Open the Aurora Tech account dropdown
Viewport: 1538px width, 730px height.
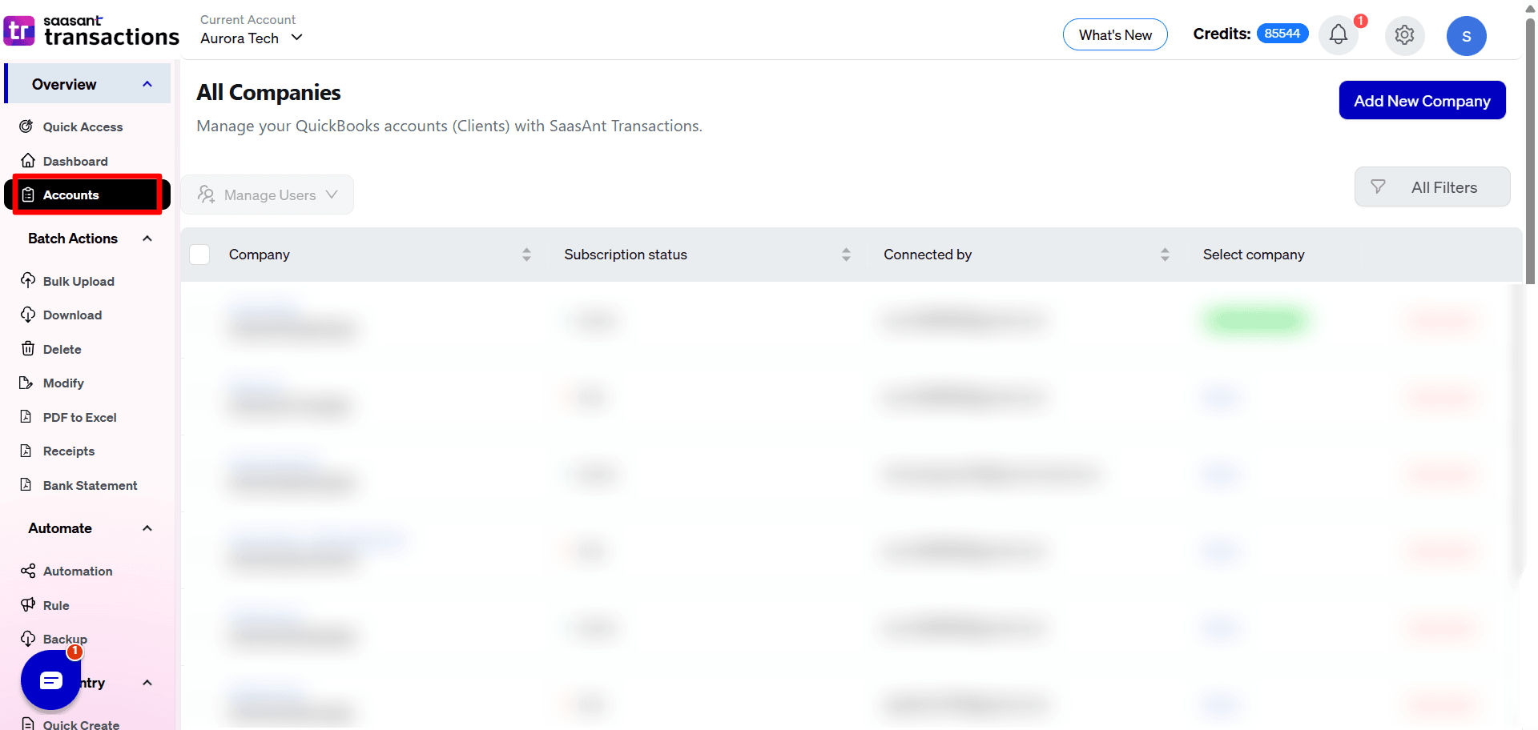click(252, 38)
